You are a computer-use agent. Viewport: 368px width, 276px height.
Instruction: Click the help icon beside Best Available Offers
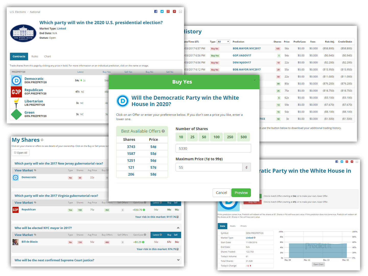point(163,131)
